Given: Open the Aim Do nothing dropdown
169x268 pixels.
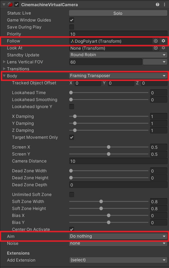Looking at the screenshot, I should pyautogui.click(x=118, y=236).
